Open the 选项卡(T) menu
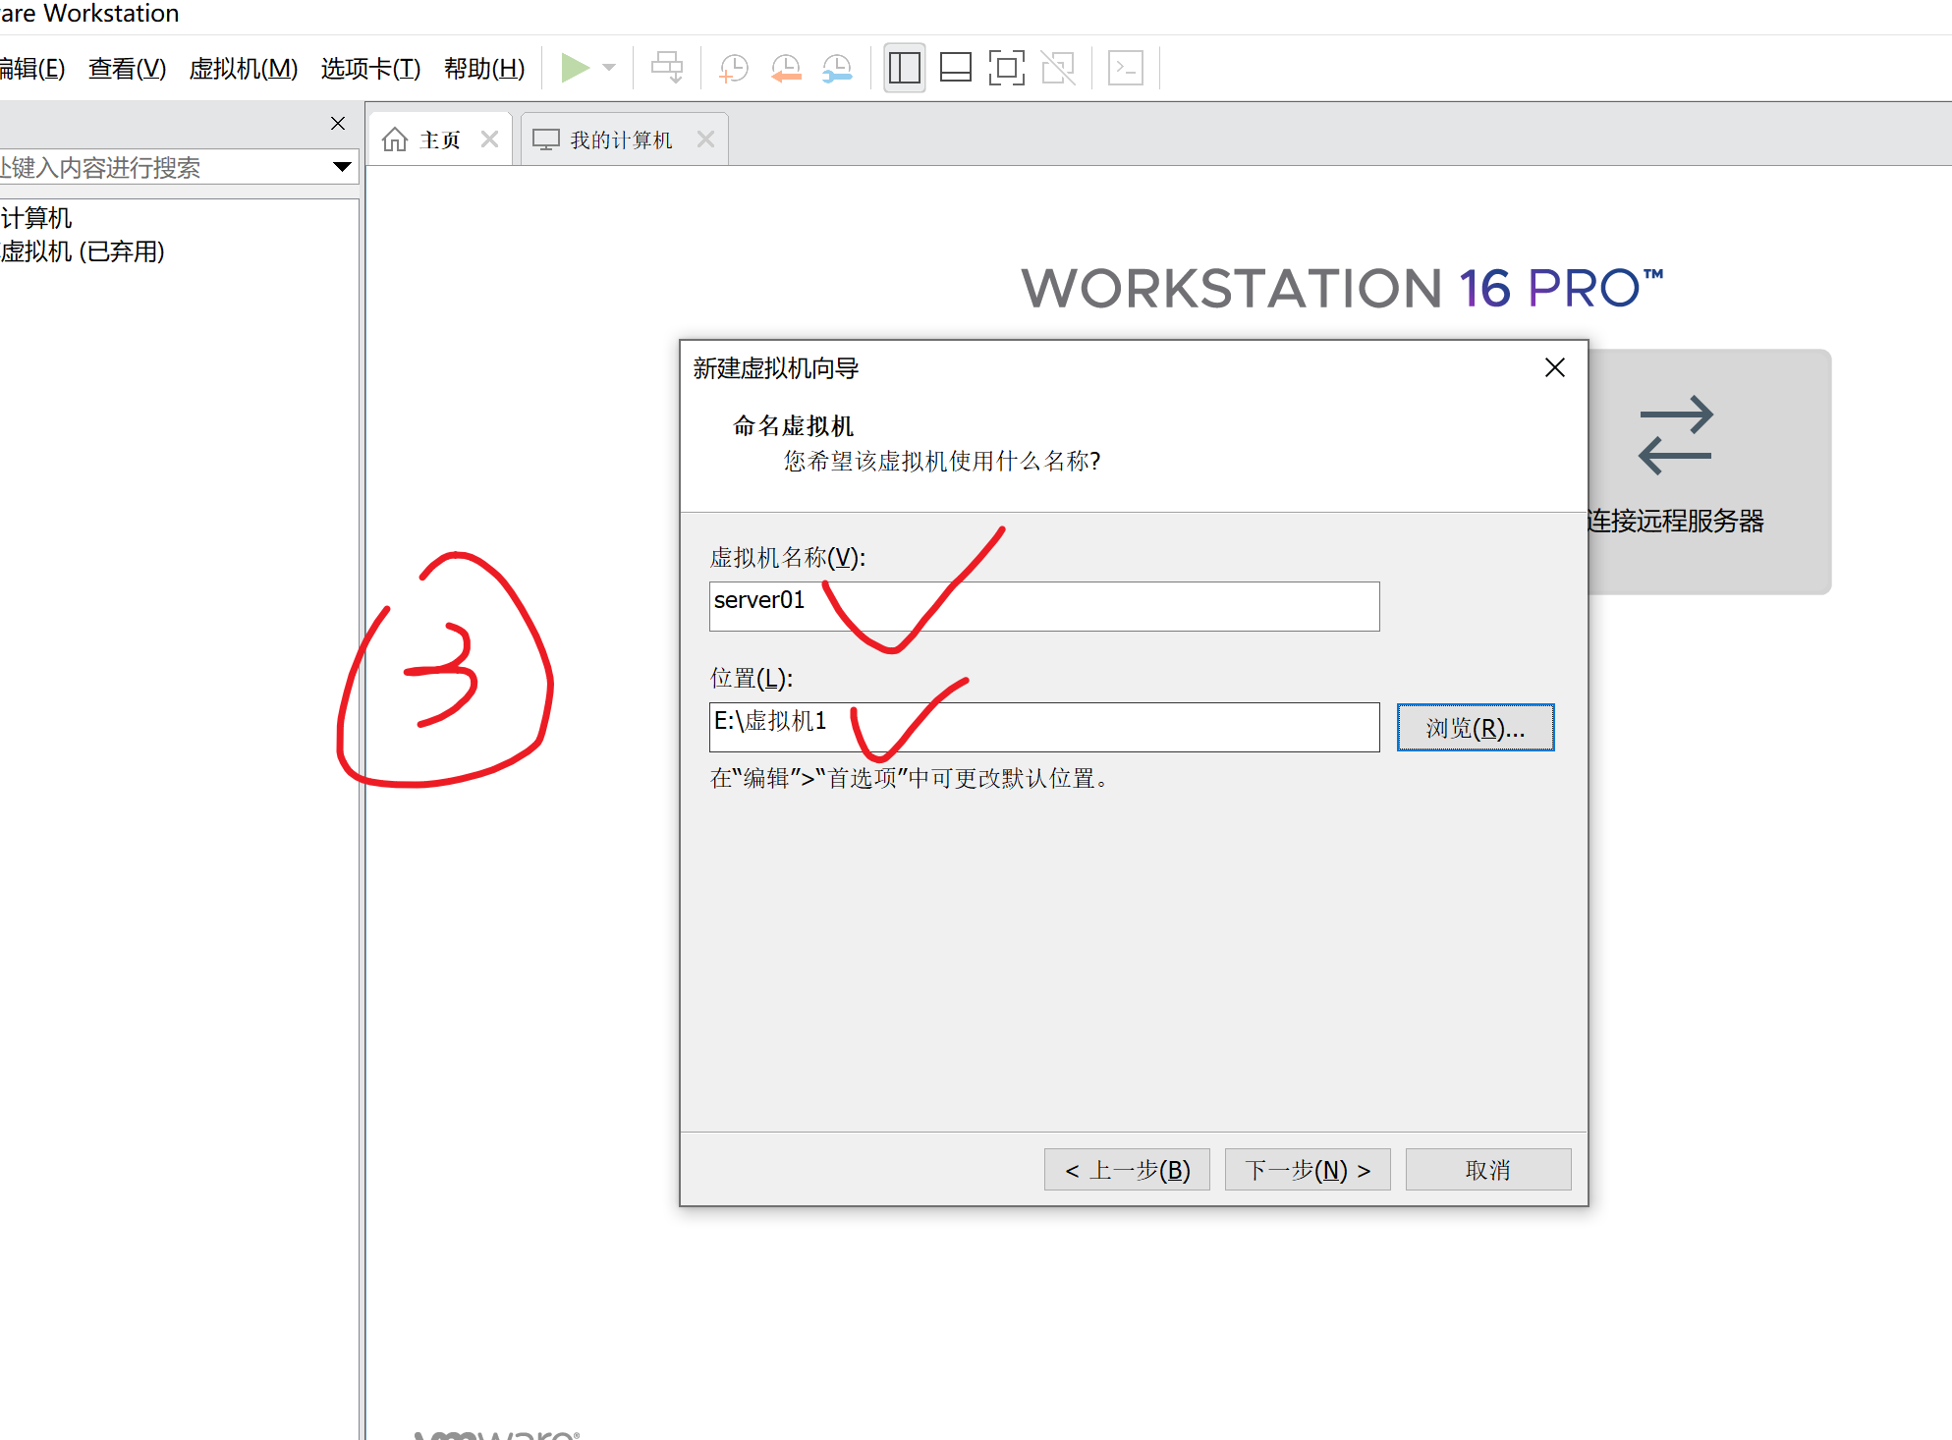The width and height of the screenshot is (1952, 1440). click(x=370, y=69)
